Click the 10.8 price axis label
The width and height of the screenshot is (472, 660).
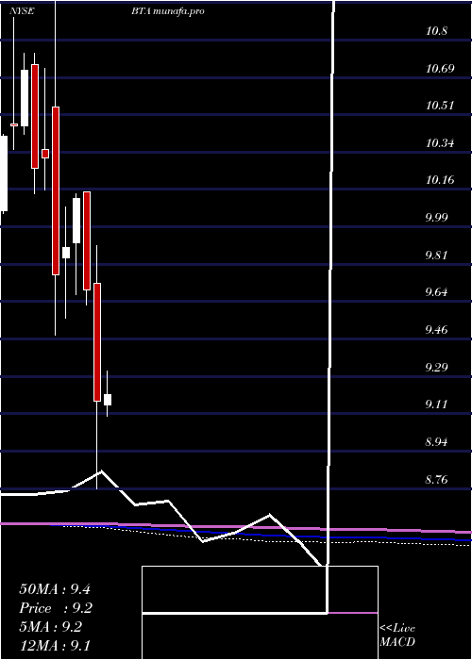pyautogui.click(x=436, y=31)
